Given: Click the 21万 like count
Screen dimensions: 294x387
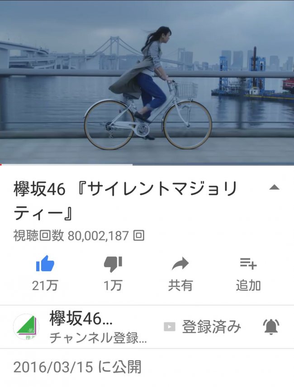Looking at the screenshot, I should (45, 286).
